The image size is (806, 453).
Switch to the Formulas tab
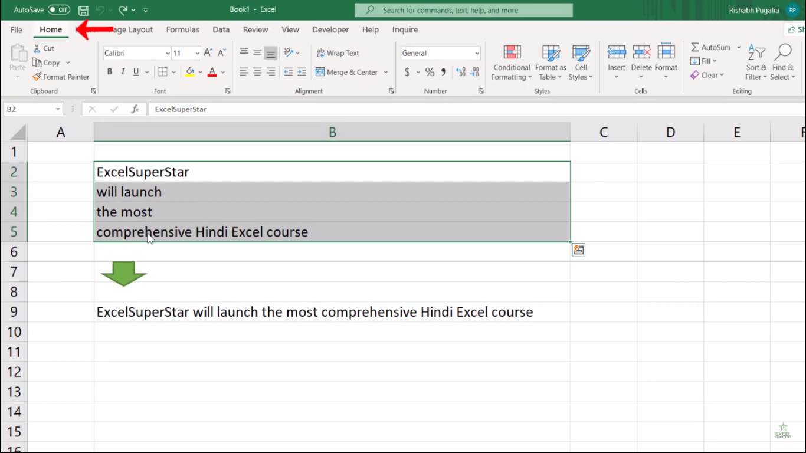(x=183, y=29)
